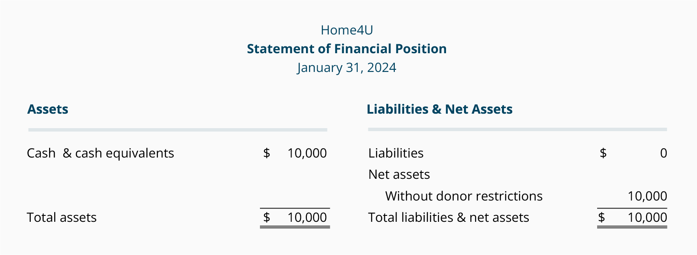Select the Assets column header
697x255 pixels.
[48, 109]
